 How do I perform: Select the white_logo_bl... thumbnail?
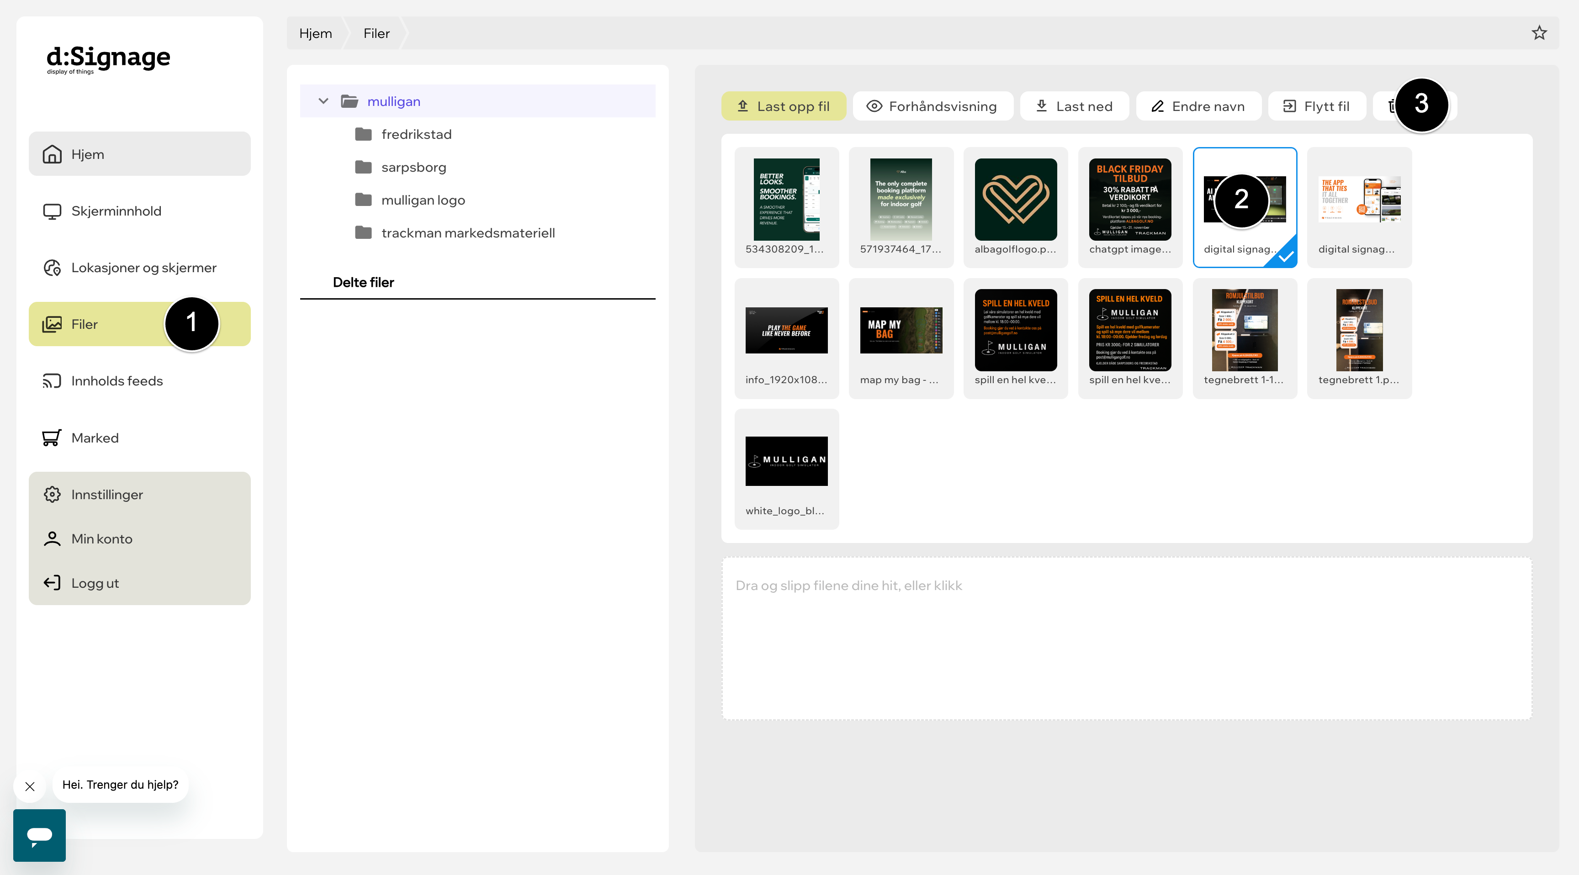pos(786,469)
